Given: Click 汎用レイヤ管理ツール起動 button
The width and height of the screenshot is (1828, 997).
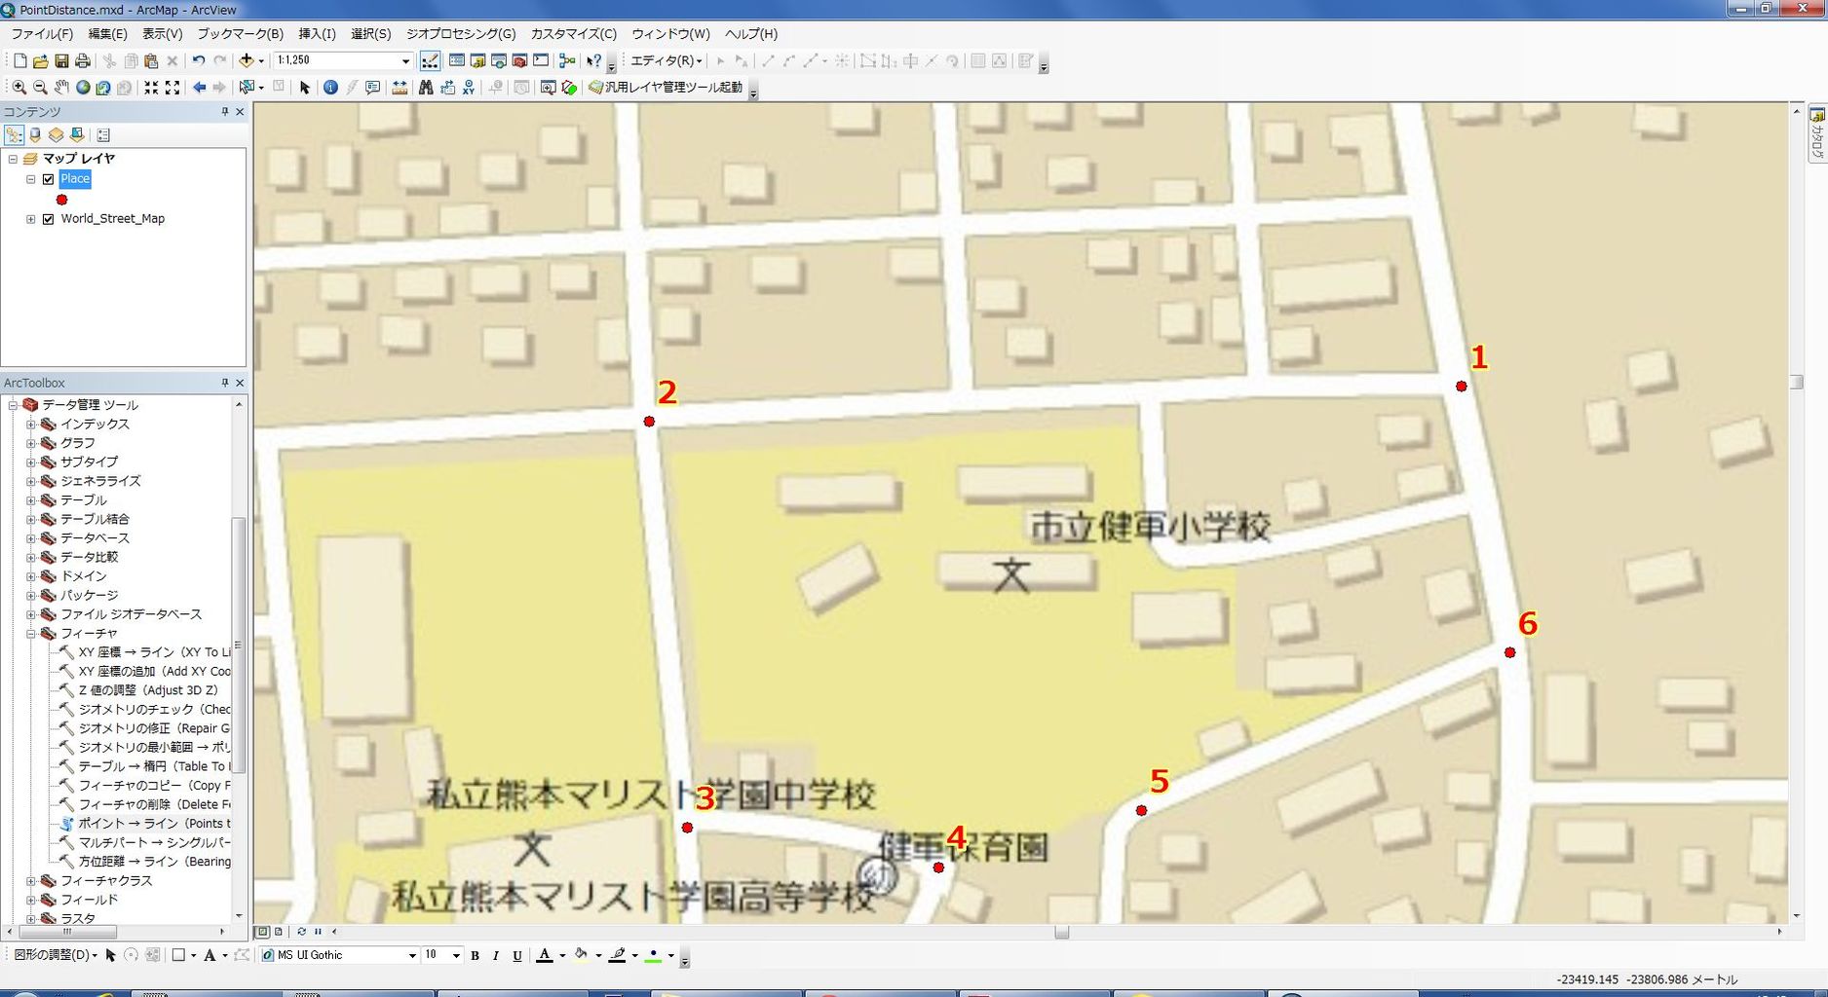Looking at the screenshot, I should (666, 88).
